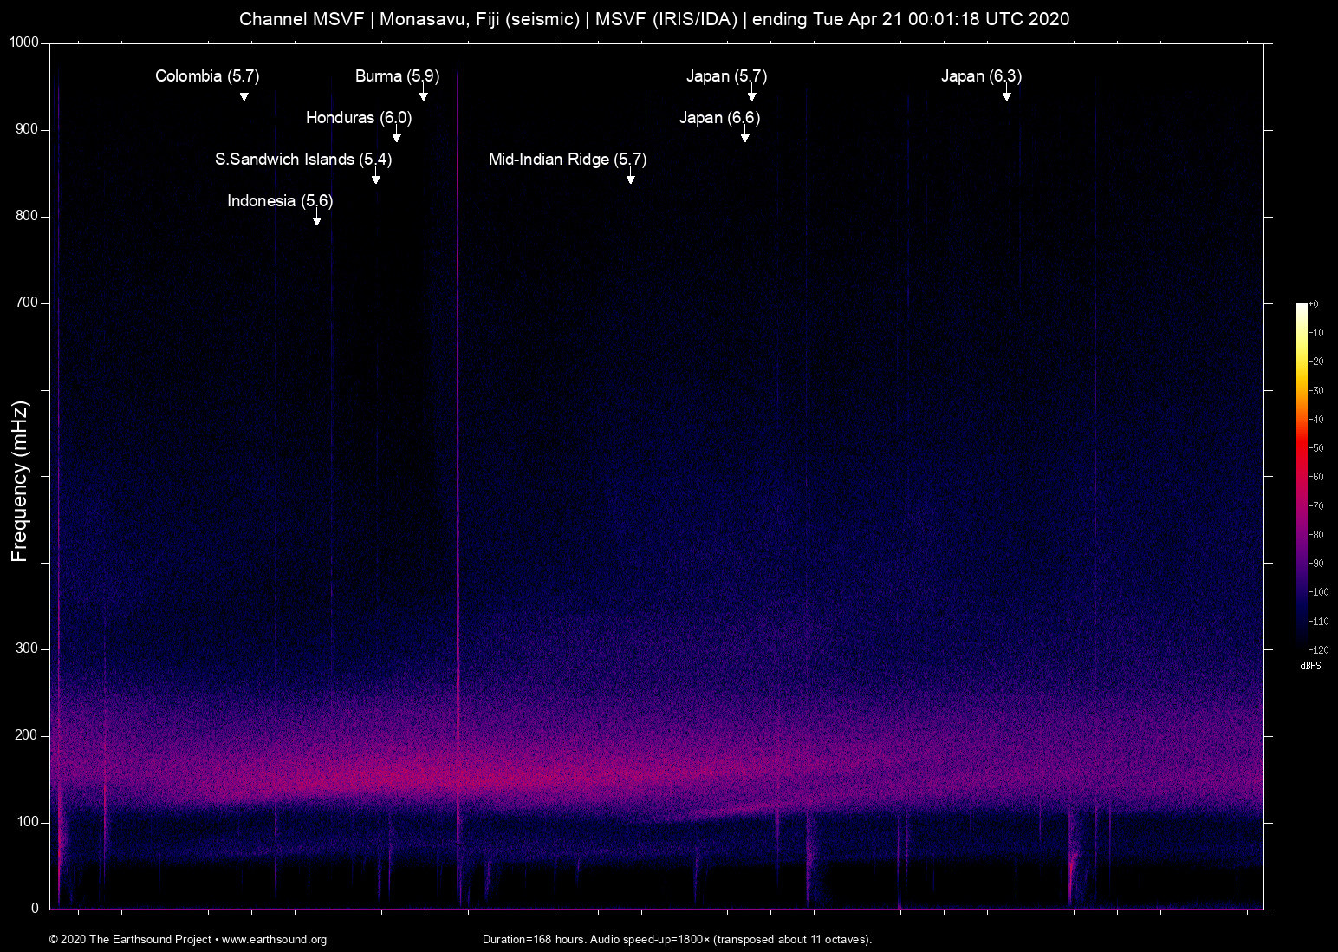Click the dBFS color scale gradient bar
Screen dimensions: 1338x952
tap(1301, 476)
